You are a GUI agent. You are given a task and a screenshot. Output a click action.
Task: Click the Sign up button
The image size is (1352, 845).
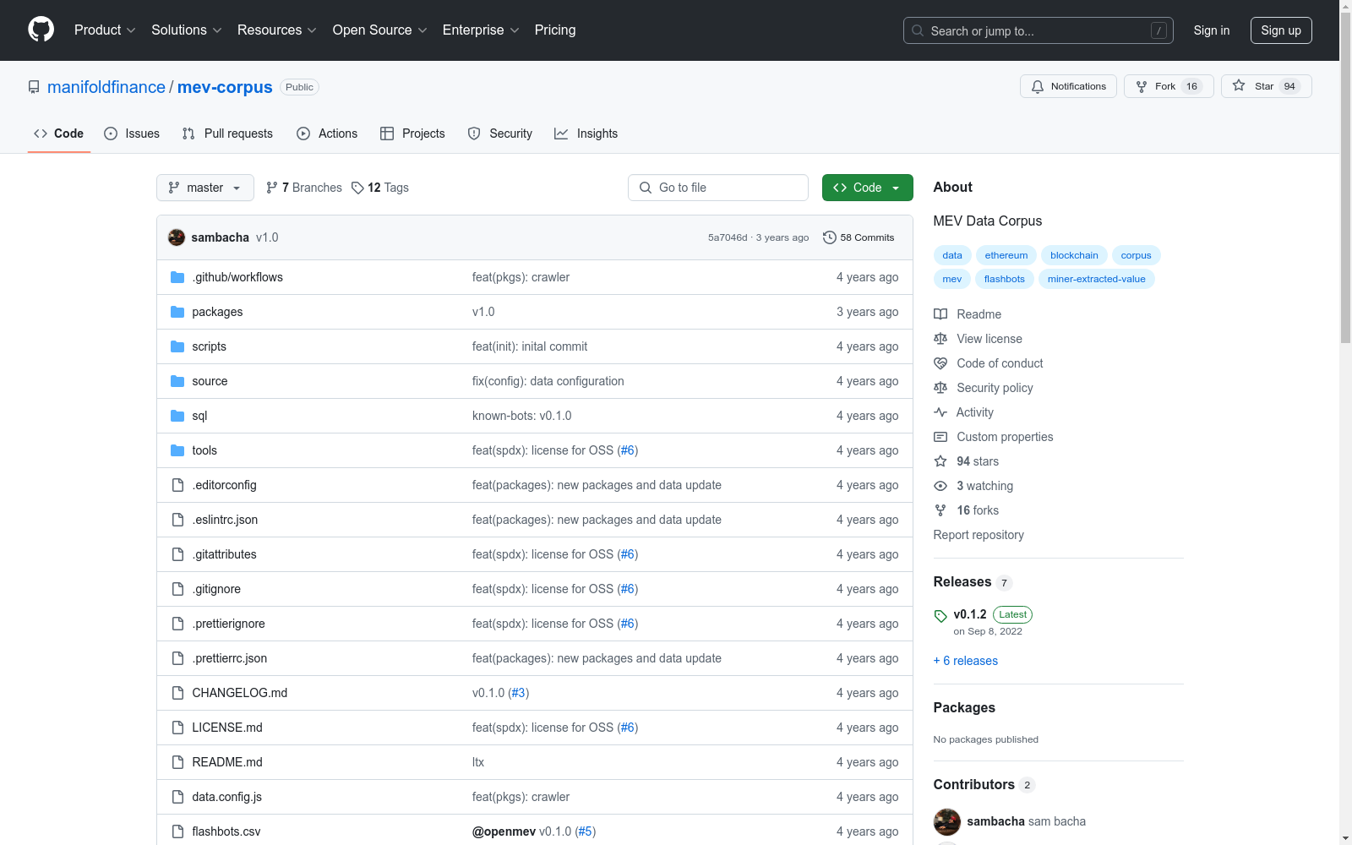tap(1281, 30)
